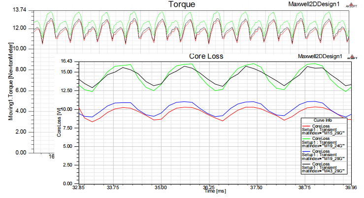Click the 4.00 tick on the Torque axis

tap(21, 111)
